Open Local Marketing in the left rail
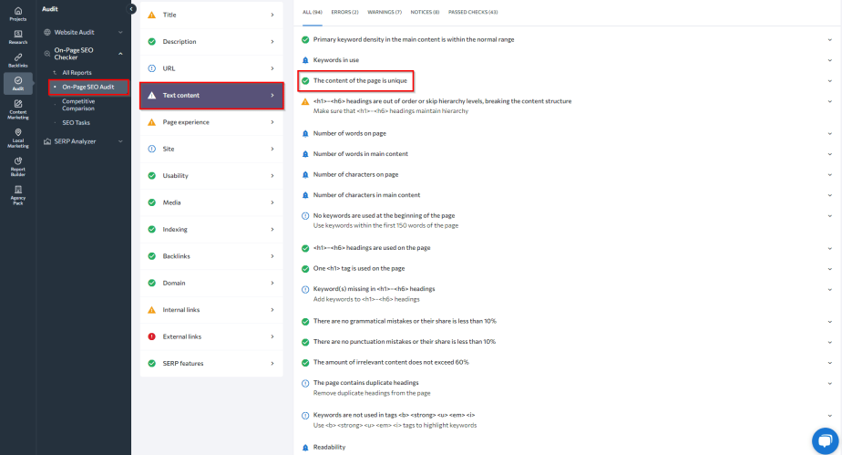Screen dimensions: 842x455 tap(17, 138)
